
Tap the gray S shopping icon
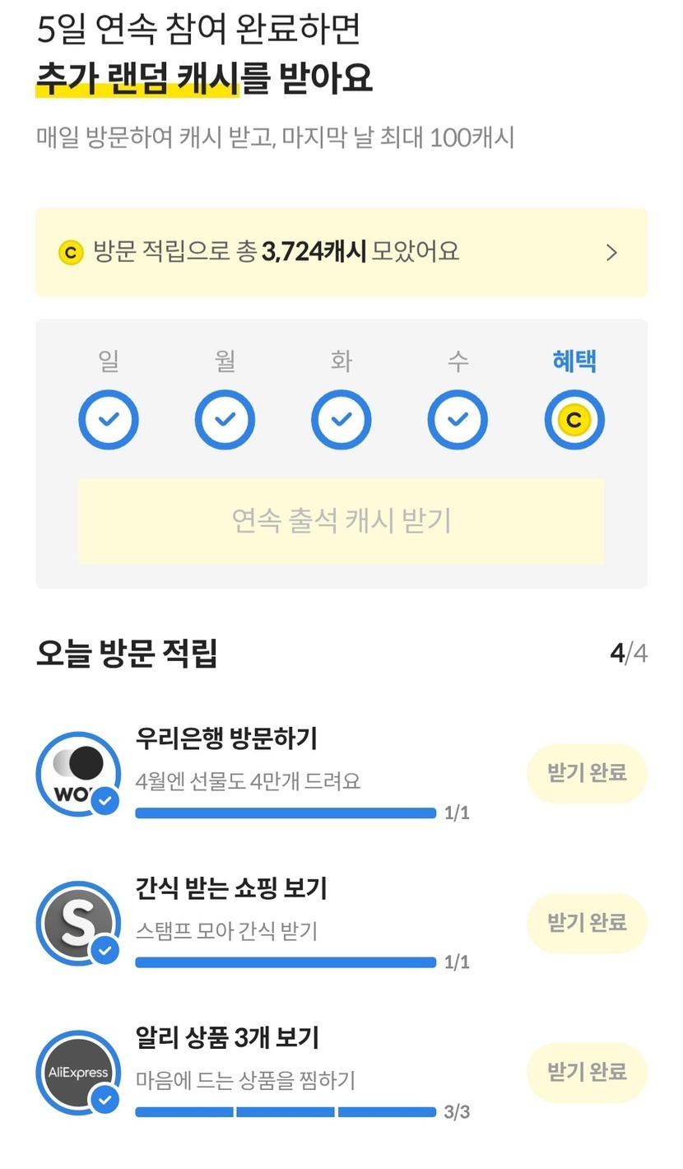click(x=78, y=923)
